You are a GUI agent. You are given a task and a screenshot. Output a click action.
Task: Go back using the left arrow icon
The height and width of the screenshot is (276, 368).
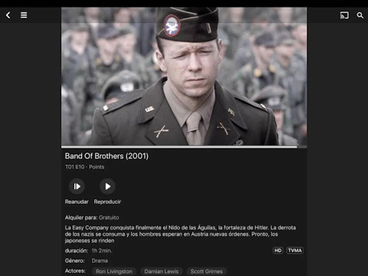[8, 15]
